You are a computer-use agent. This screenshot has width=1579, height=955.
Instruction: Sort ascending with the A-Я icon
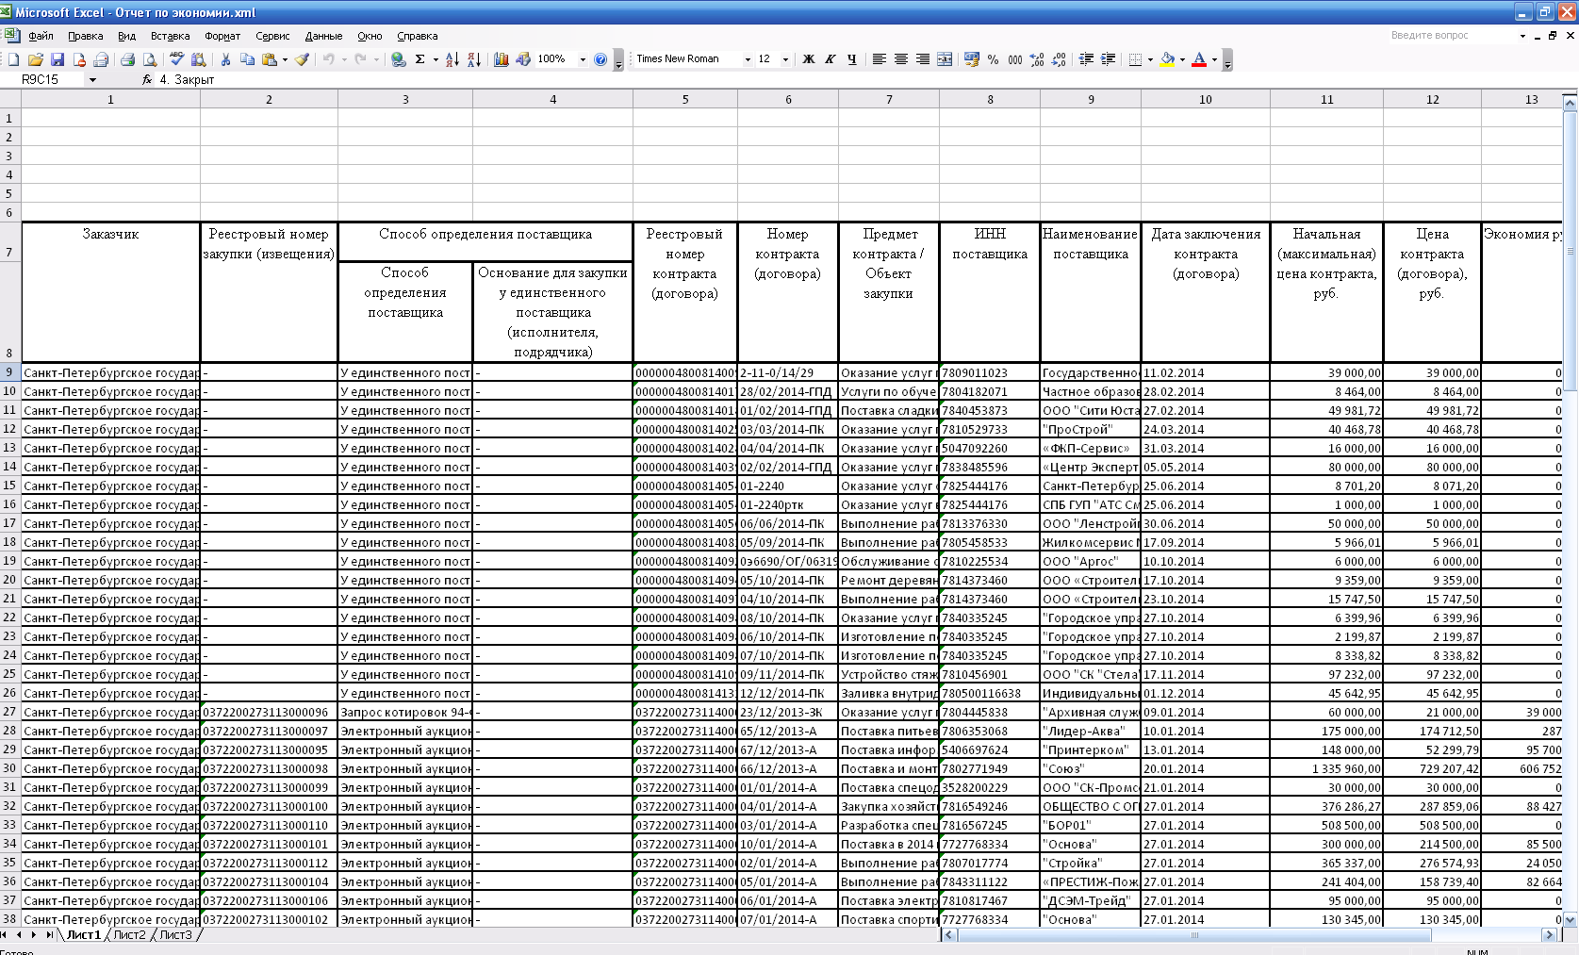452,59
